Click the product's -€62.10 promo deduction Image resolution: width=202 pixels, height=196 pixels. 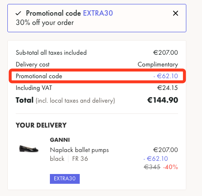click(156, 158)
